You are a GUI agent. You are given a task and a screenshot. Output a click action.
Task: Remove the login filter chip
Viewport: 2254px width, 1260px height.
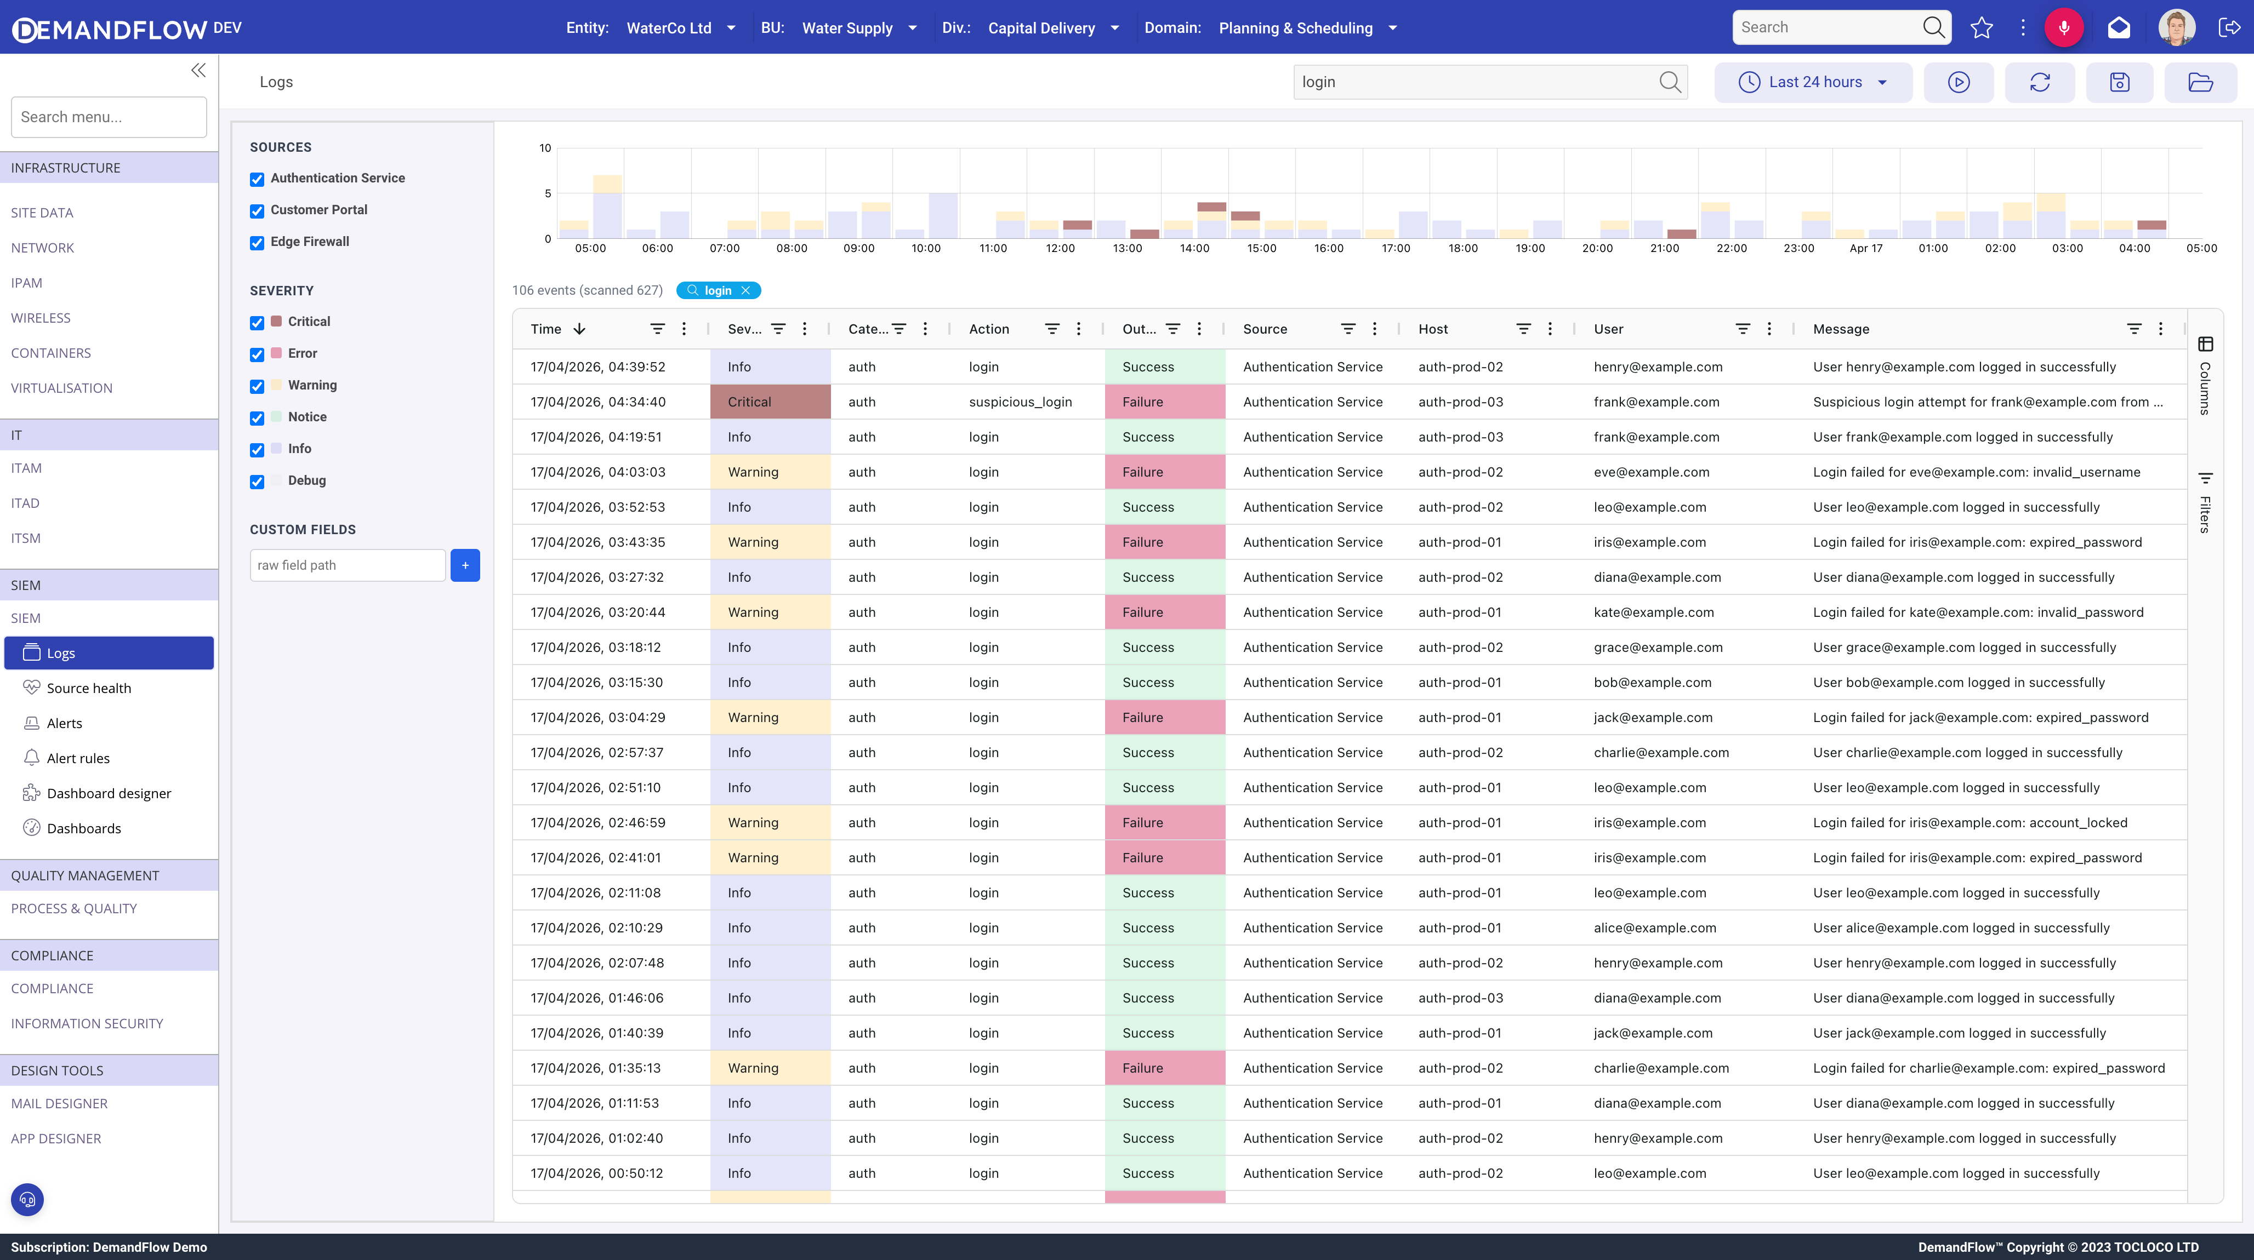coord(745,289)
